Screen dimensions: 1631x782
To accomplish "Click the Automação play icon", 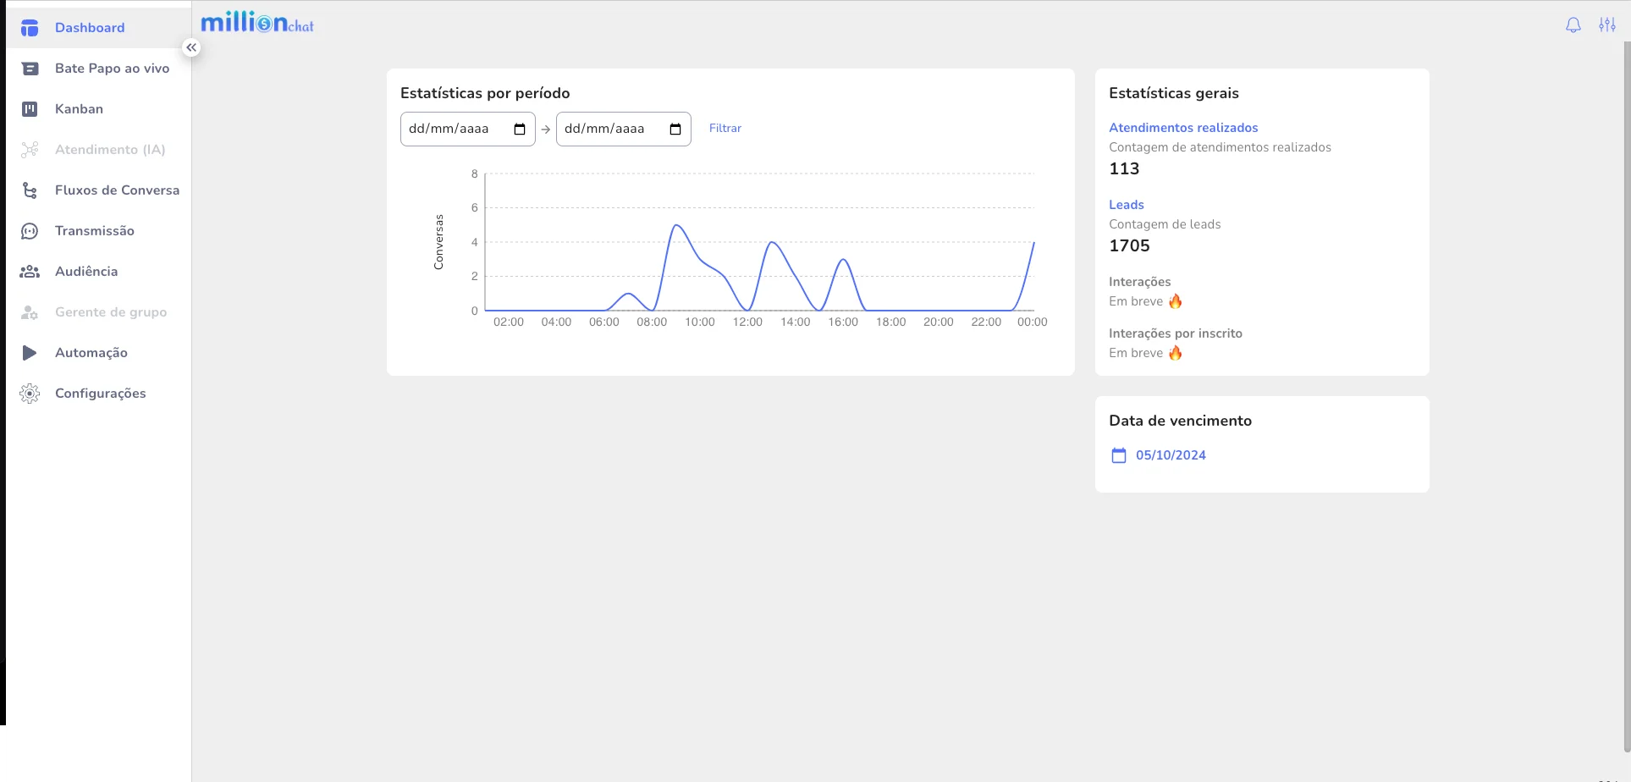I will (30, 353).
